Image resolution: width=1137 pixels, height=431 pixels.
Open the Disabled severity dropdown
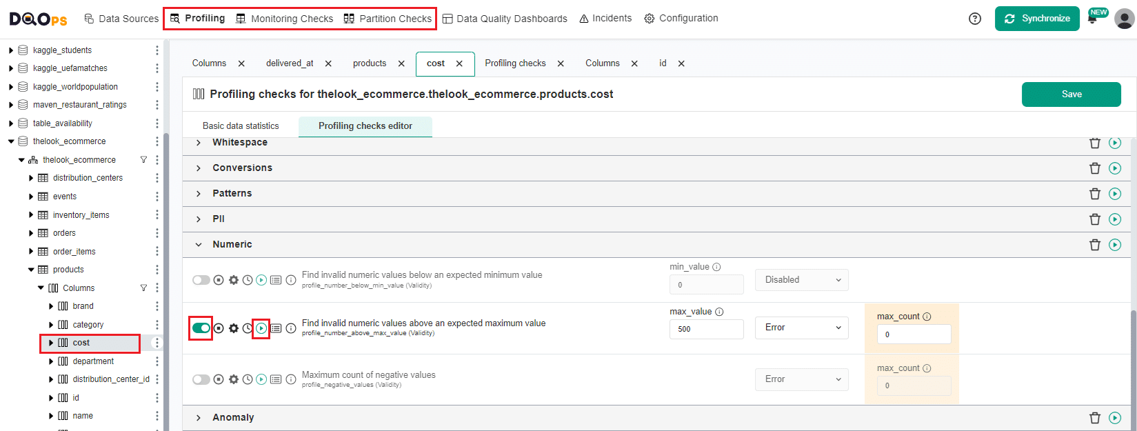click(x=802, y=280)
